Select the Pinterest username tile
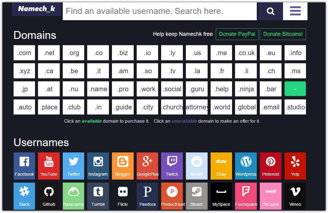The height and width of the screenshot is (213, 328). coord(270,166)
